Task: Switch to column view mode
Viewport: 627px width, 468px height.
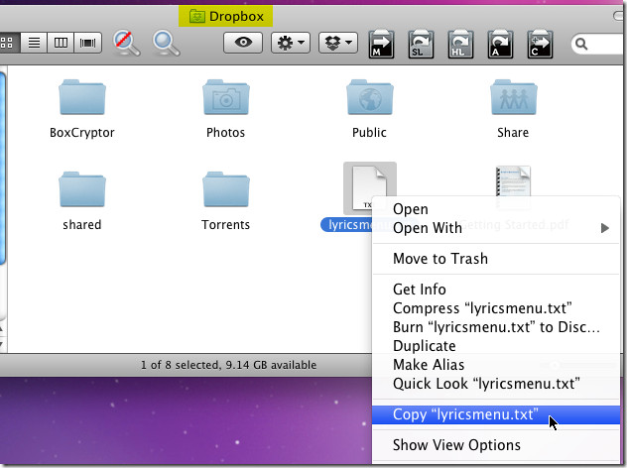Action: coord(62,43)
